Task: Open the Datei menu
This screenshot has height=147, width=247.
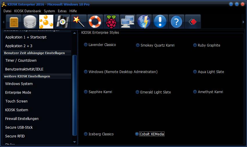Action: 7,11
